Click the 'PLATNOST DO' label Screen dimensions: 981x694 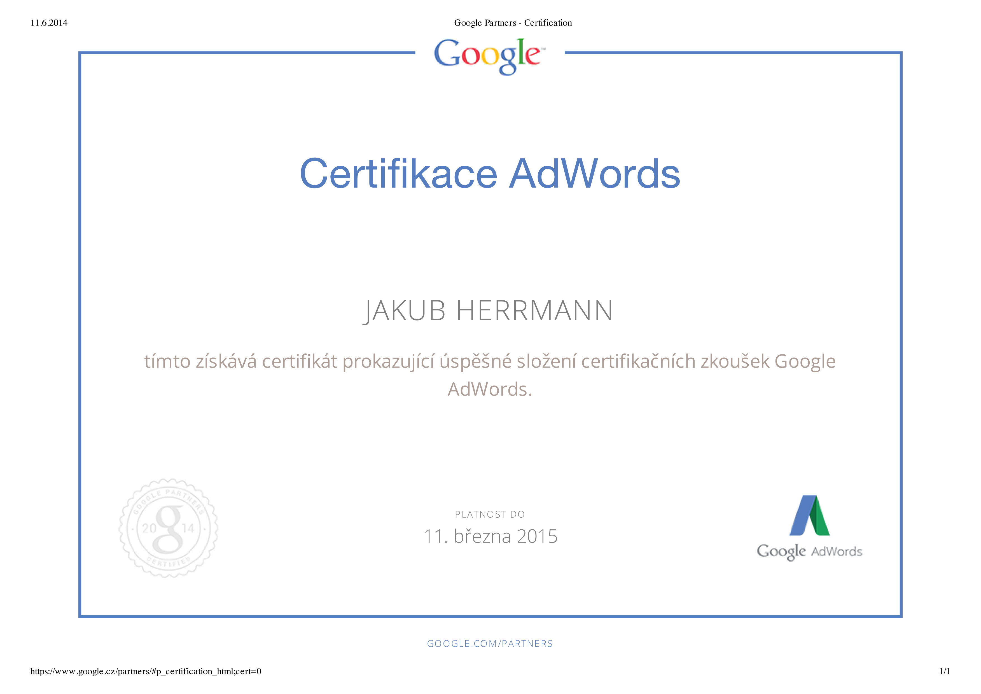tap(490, 515)
